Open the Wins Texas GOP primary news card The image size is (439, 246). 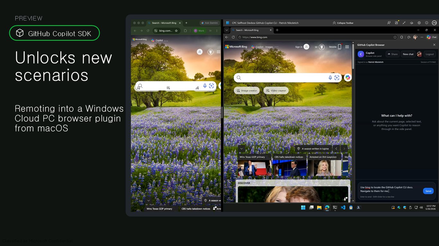click(255, 165)
